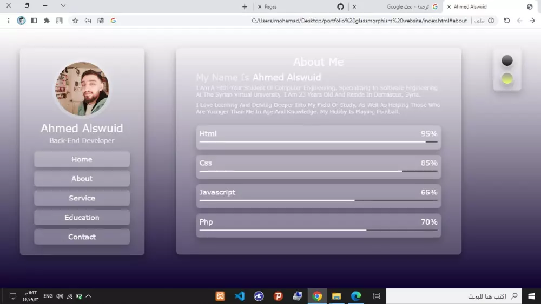Click the Php 70% skill bar
This screenshot has height=304, width=541.
pos(319,226)
